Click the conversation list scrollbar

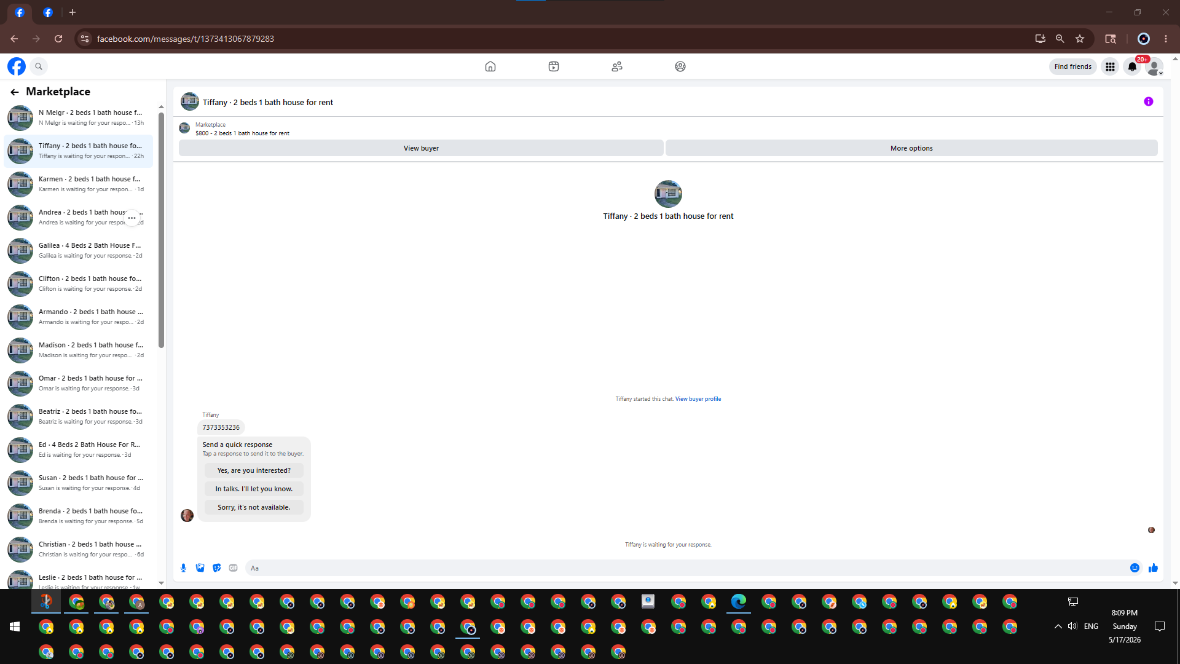tap(161, 231)
